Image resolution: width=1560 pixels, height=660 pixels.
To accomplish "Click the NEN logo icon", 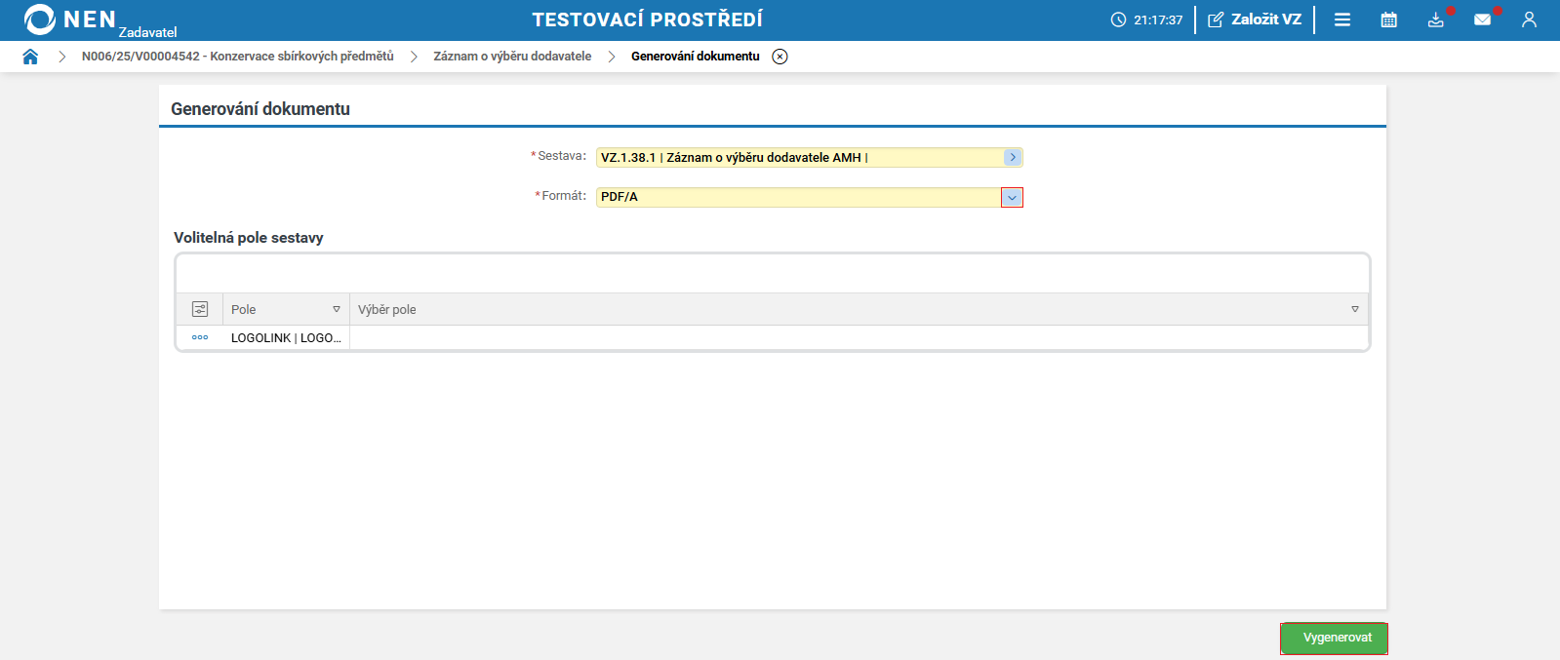I will tap(39, 19).
